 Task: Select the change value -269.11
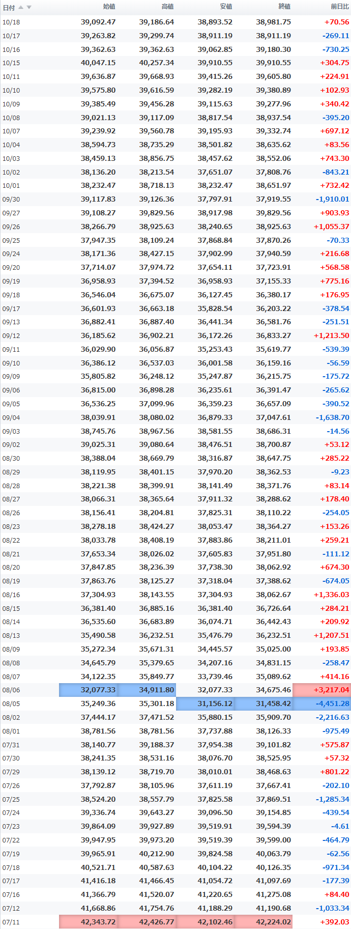pyautogui.click(x=336, y=36)
